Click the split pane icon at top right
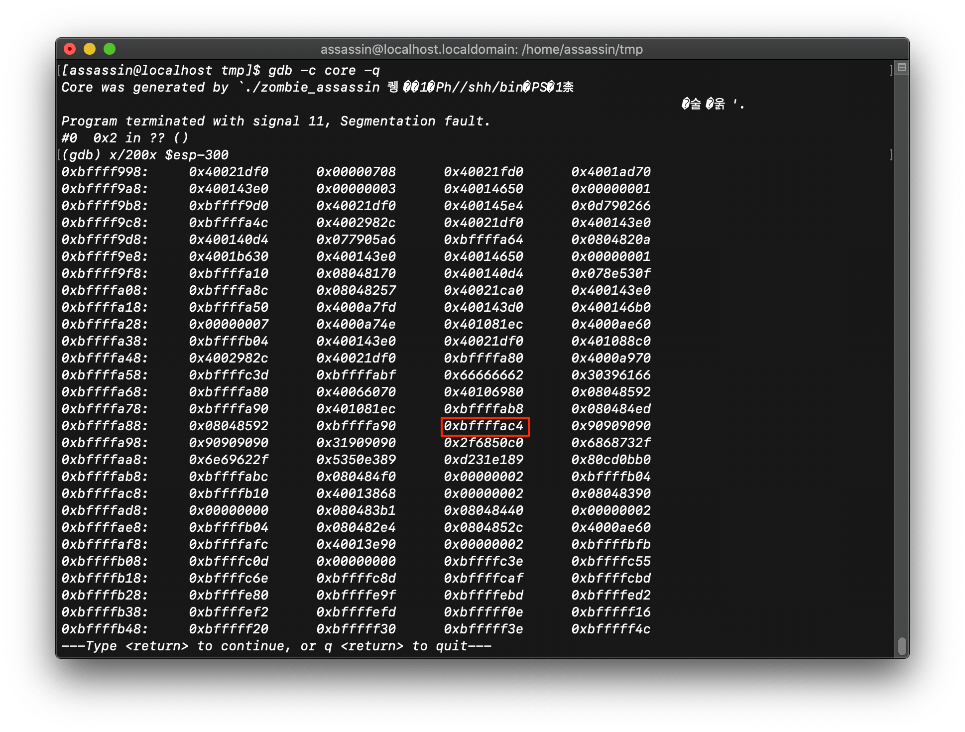The height and width of the screenshot is (732, 965). click(x=902, y=67)
